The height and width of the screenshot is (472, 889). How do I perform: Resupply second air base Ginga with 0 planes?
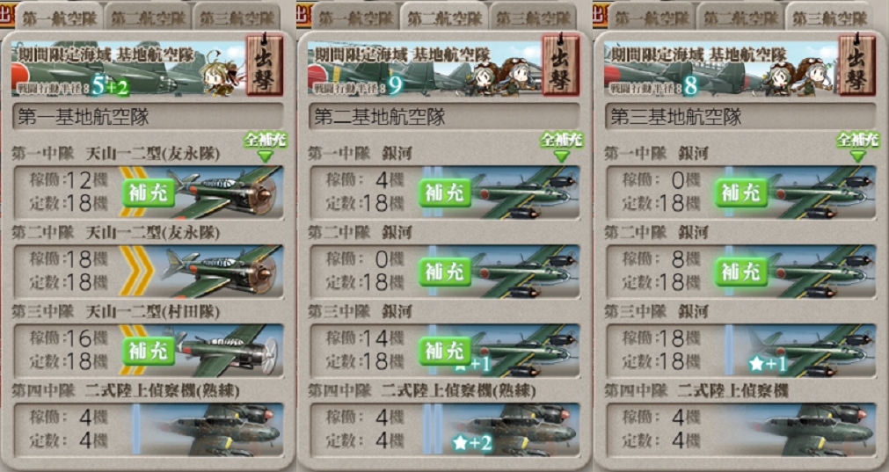445,272
